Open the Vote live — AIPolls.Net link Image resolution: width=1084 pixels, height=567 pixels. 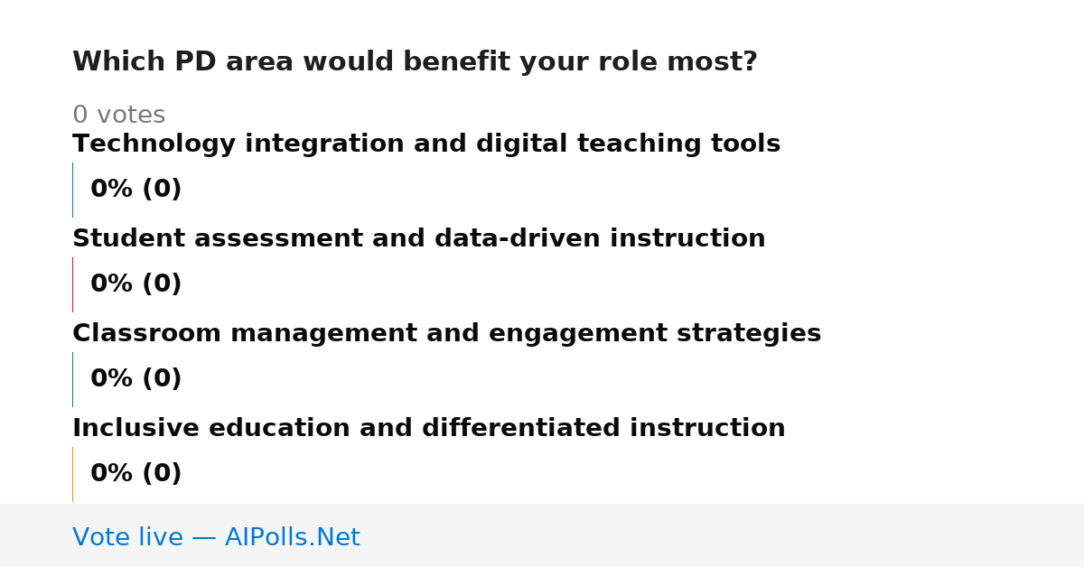tap(217, 537)
